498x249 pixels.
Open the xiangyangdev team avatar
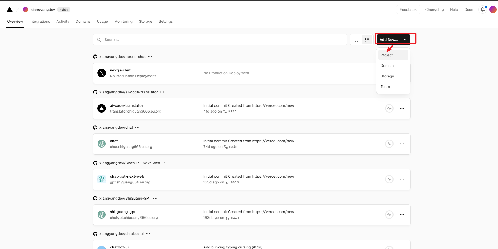(x=25, y=10)
